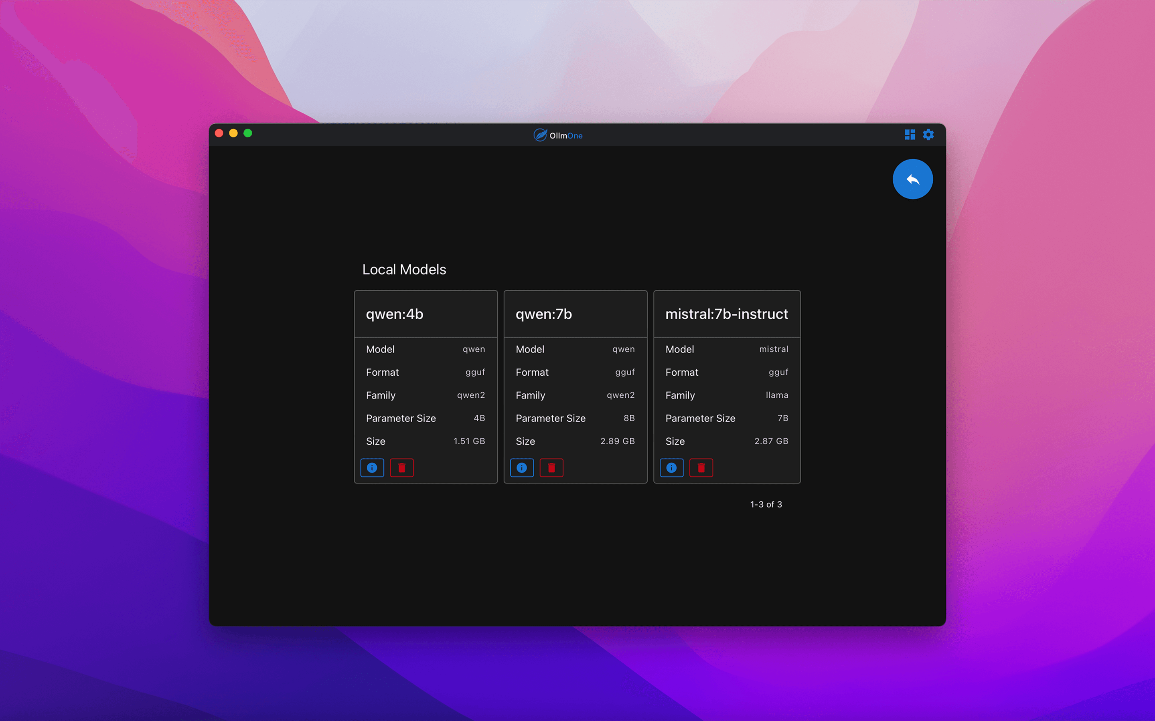
Task: Click the qwen2 family value in qwen:7b card
Action: 620,395
